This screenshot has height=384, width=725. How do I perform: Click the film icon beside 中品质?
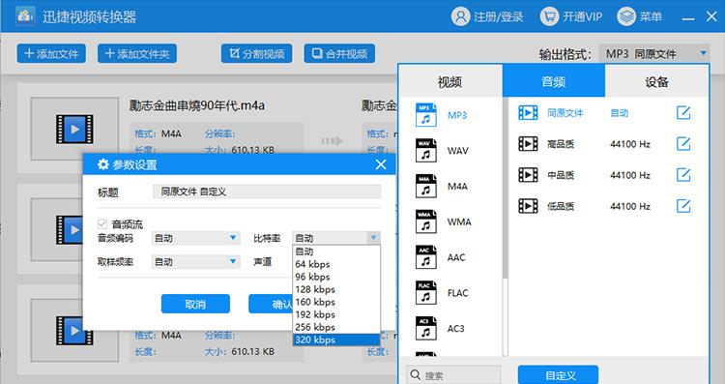(x=528, y=175)
